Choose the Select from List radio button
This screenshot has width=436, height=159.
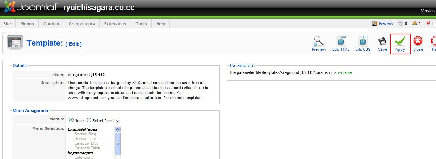[x=89, y=120]
